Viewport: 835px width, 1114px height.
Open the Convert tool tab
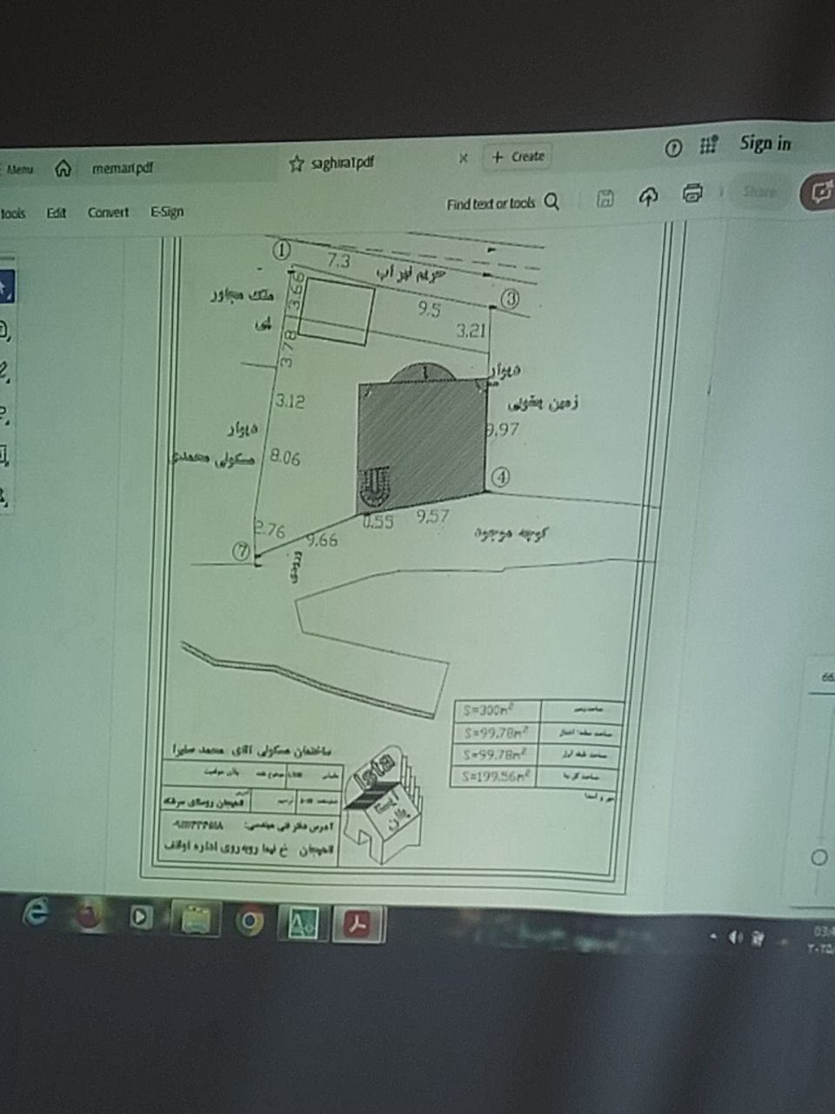(108, 212)
